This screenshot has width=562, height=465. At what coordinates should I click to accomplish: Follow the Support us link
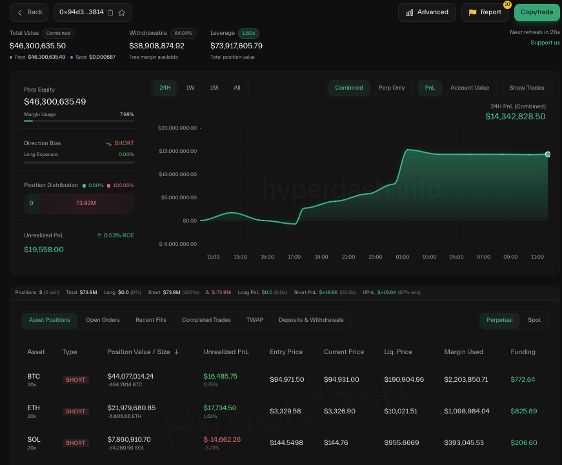click(545, 43)
